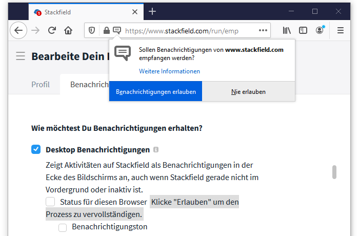Open the Firefox hamburger menu
This screenshot has width=359, height=236.
pos(341,30)
